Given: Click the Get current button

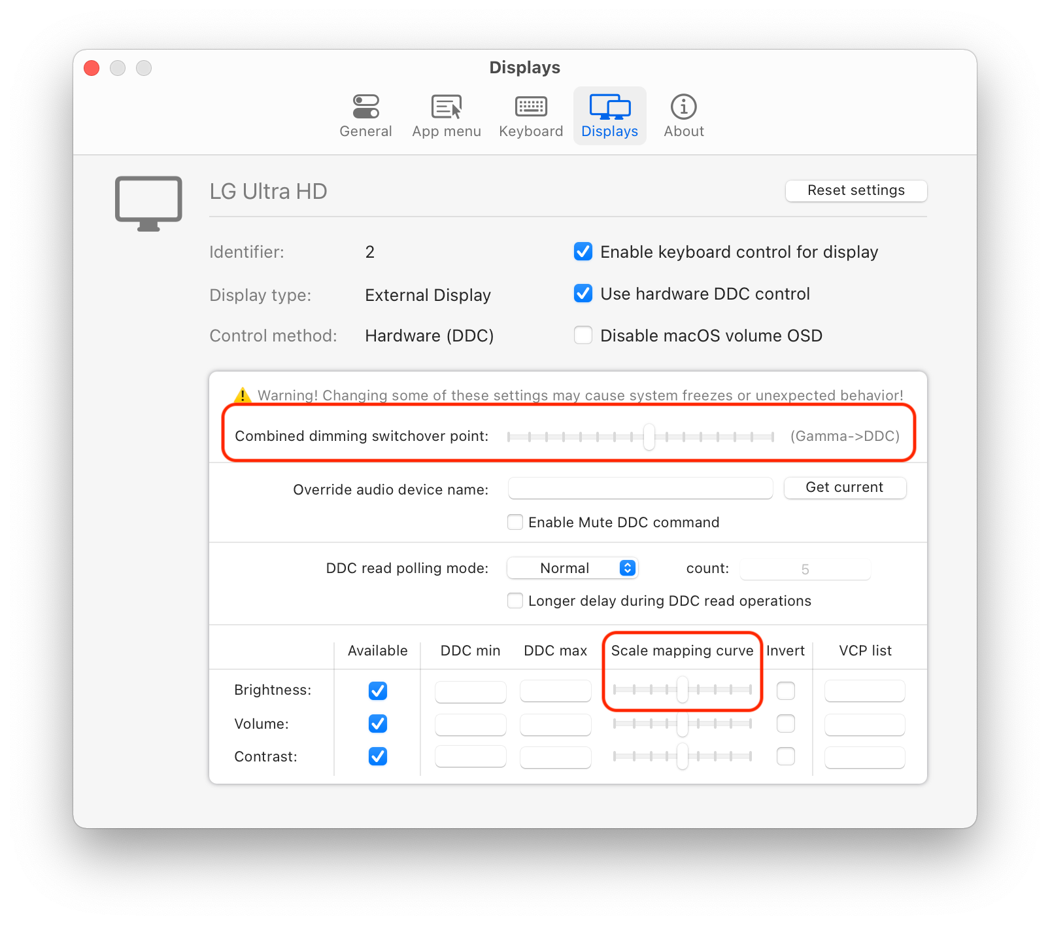Looking at the screenshot, I should (845, 487).
